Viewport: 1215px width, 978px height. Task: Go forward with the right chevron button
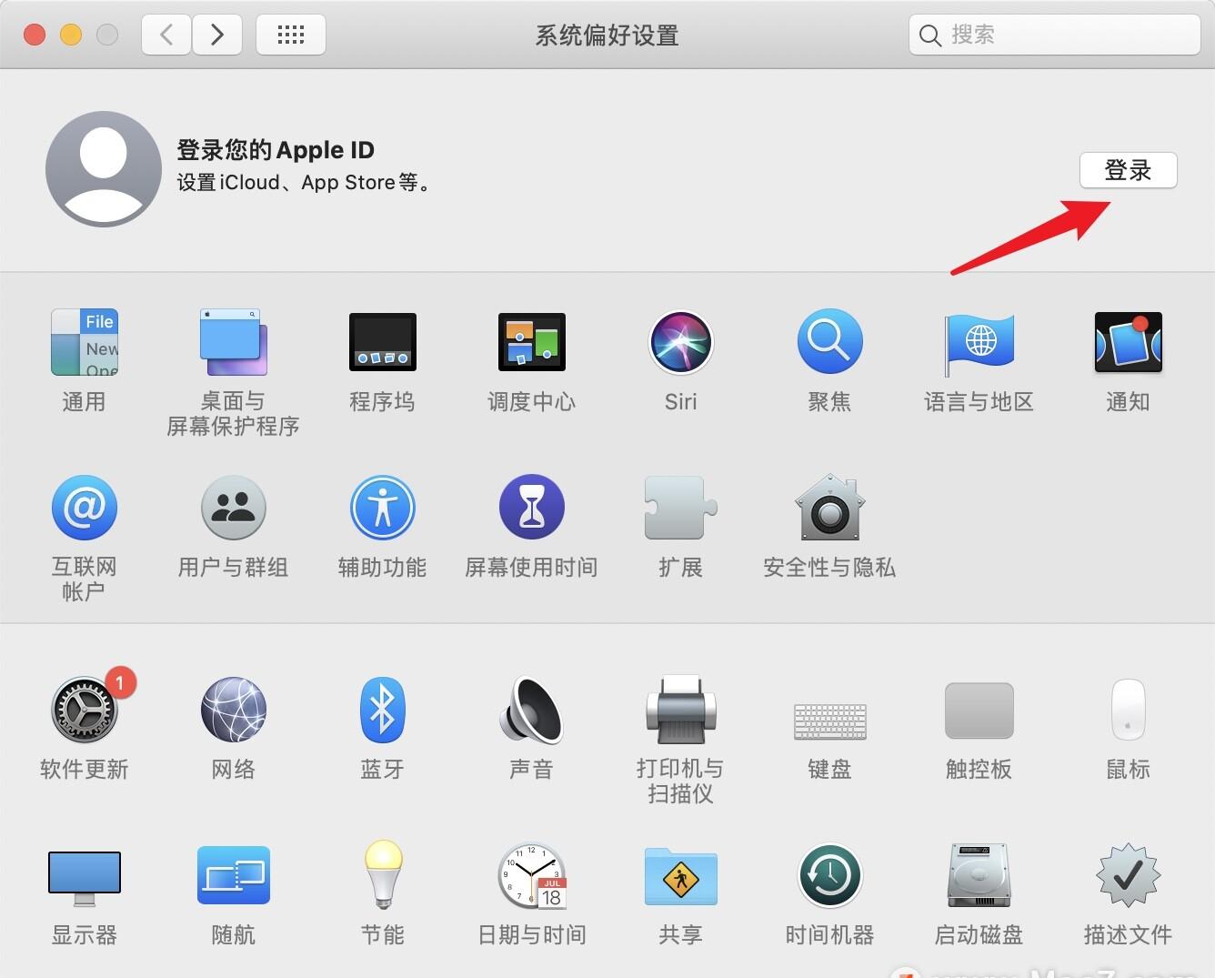(216, 35)
